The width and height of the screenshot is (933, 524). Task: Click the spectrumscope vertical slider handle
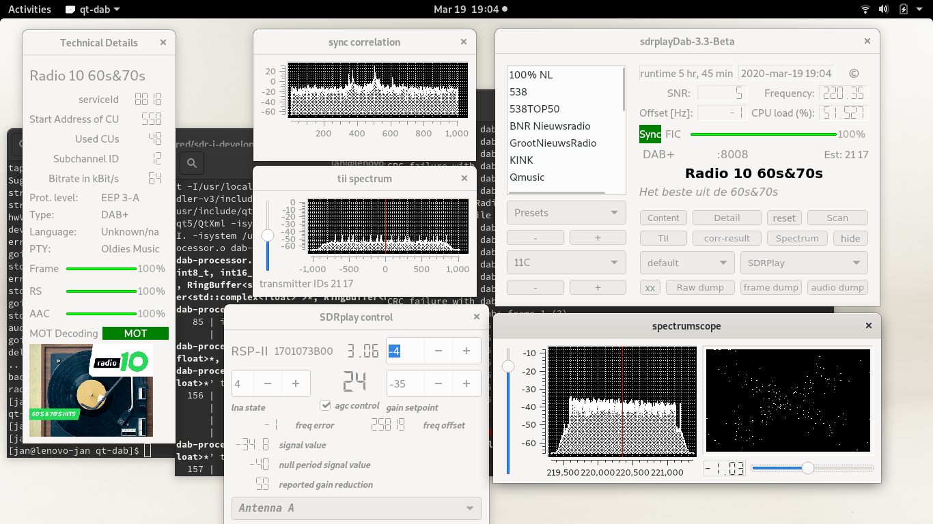(507, 367)
